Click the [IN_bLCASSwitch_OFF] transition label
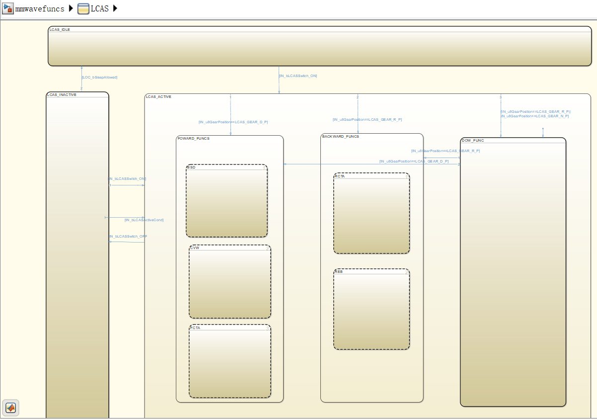 point(128,237)
